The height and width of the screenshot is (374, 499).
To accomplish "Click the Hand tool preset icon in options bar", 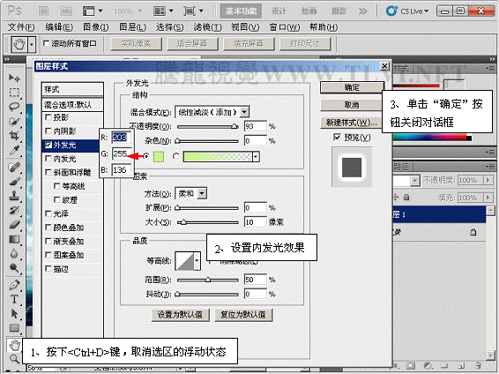I will click(x=19, y=44).
